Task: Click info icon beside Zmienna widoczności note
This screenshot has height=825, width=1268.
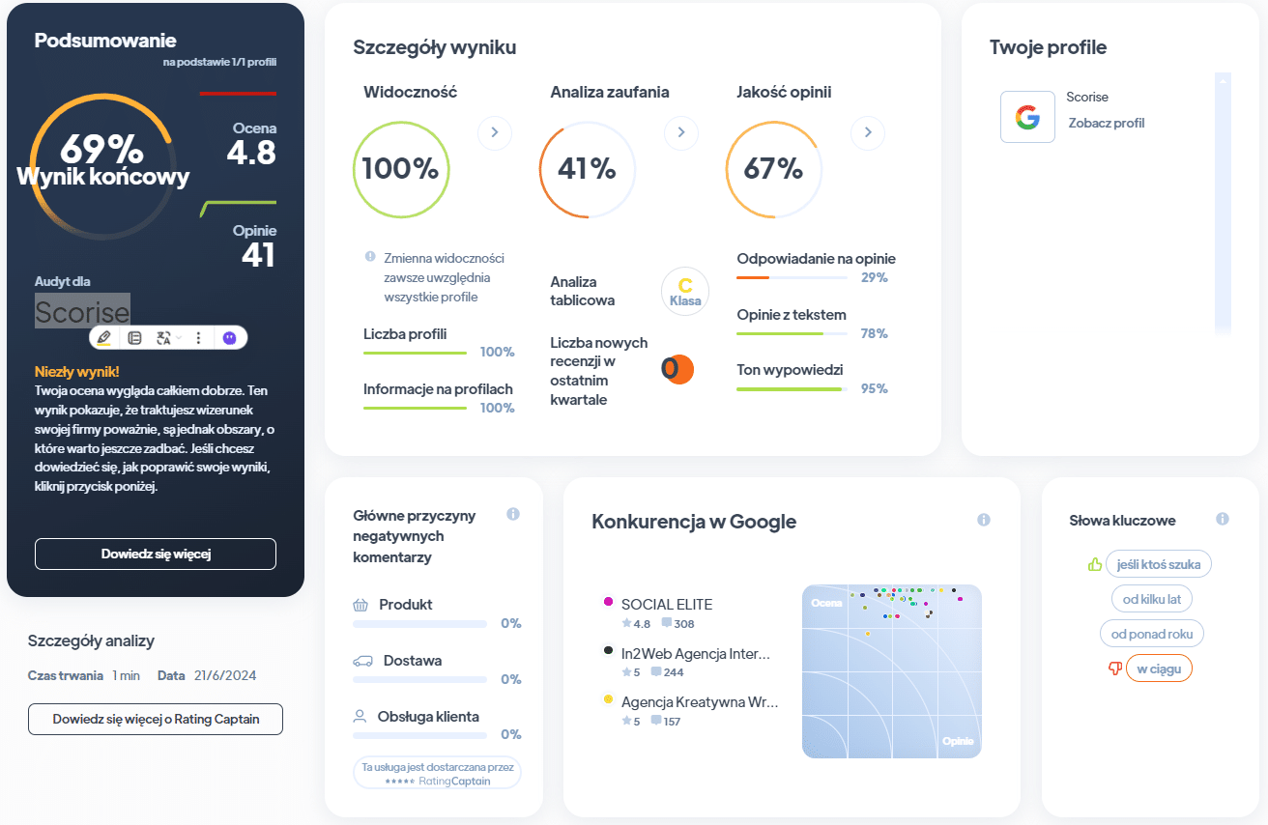Action: pos(370,257)
